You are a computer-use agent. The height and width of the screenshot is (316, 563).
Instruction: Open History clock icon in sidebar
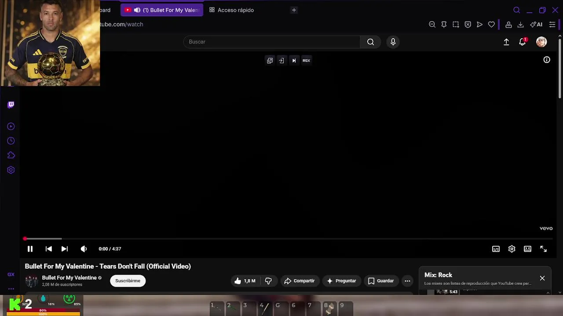(11, 141)
